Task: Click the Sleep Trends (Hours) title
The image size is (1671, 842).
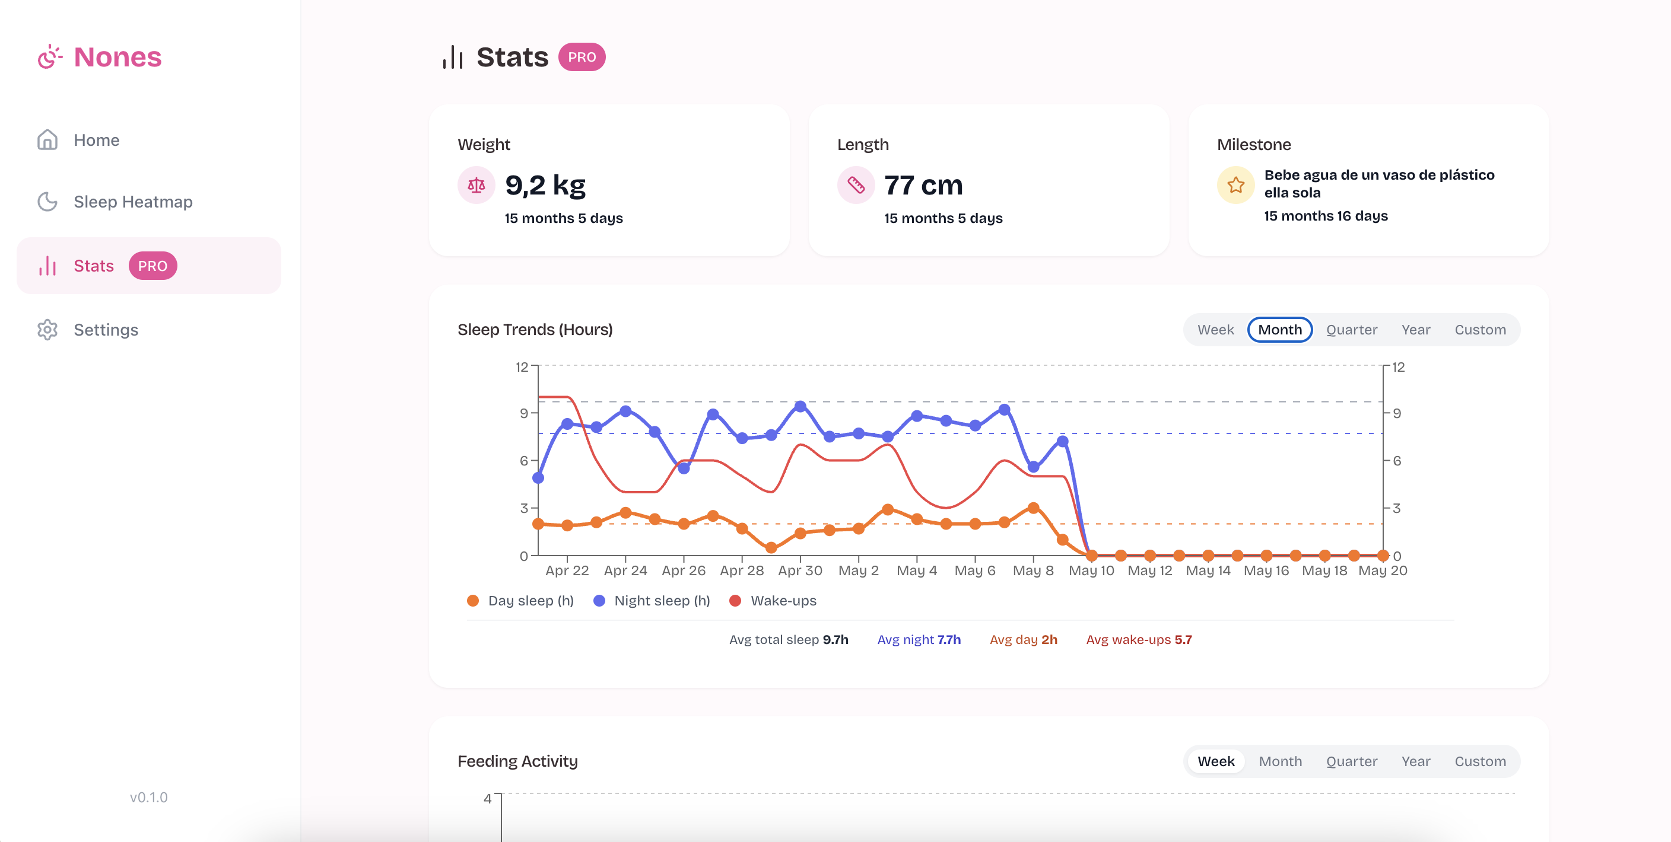Action: (x=535, y=330)
